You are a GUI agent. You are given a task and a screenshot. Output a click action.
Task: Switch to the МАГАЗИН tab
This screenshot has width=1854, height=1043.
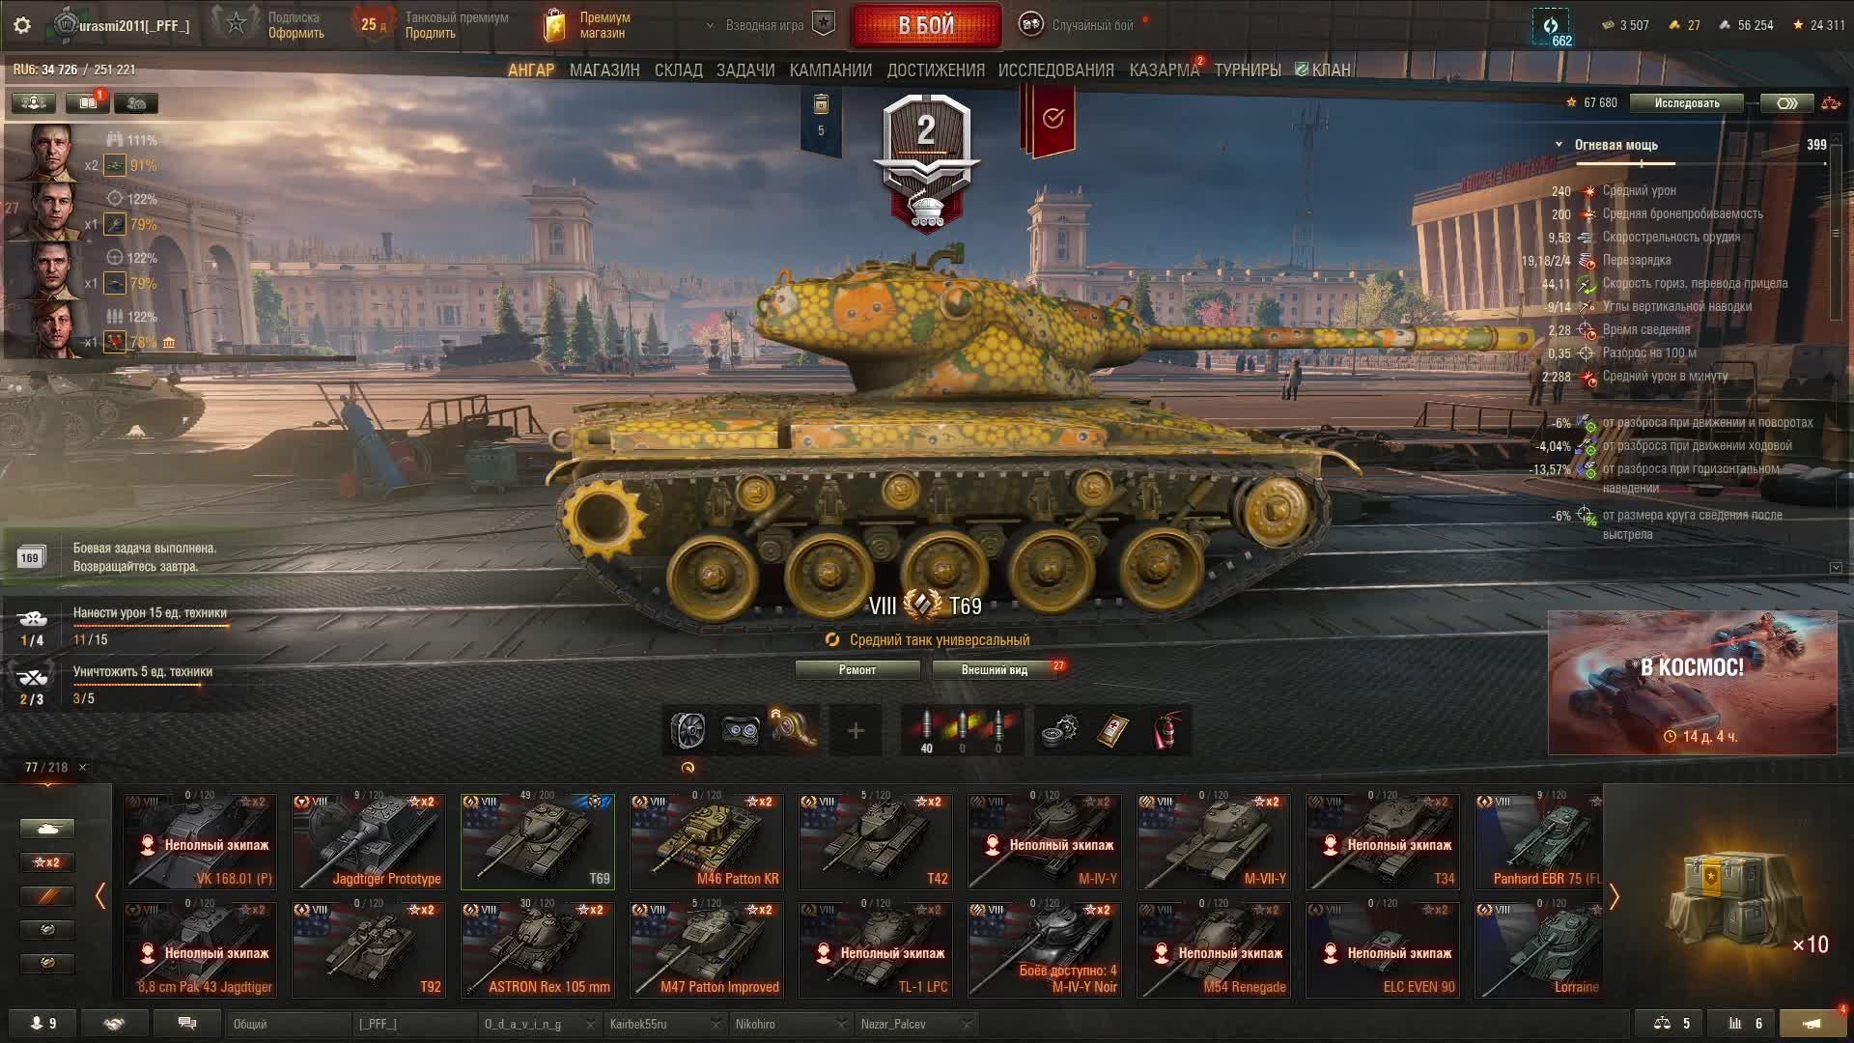[604, 70]
